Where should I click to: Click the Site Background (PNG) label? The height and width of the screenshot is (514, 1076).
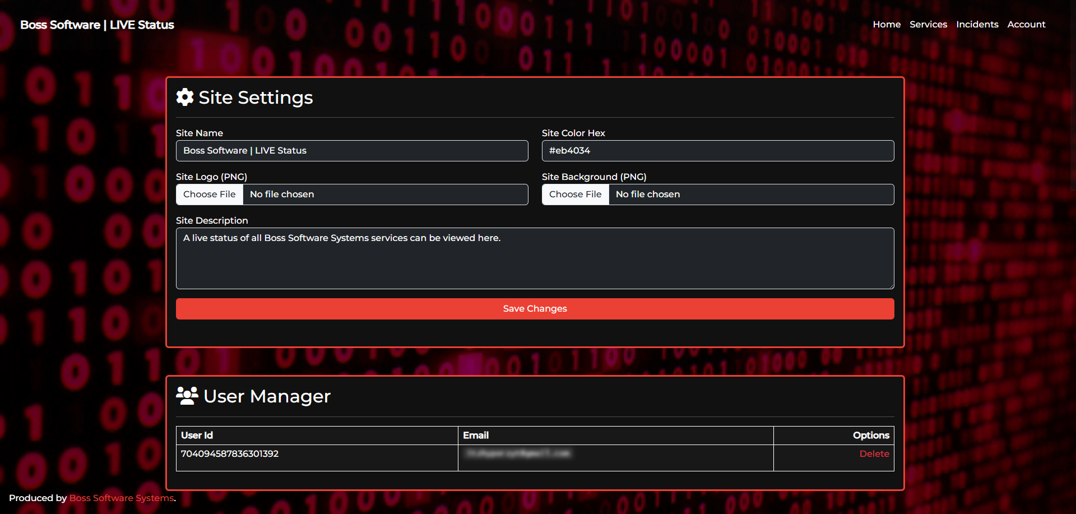pos(594,177)
